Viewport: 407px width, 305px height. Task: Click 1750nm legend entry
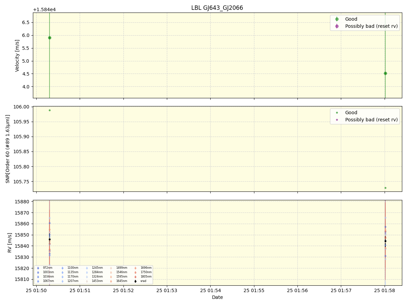point(142,272)
